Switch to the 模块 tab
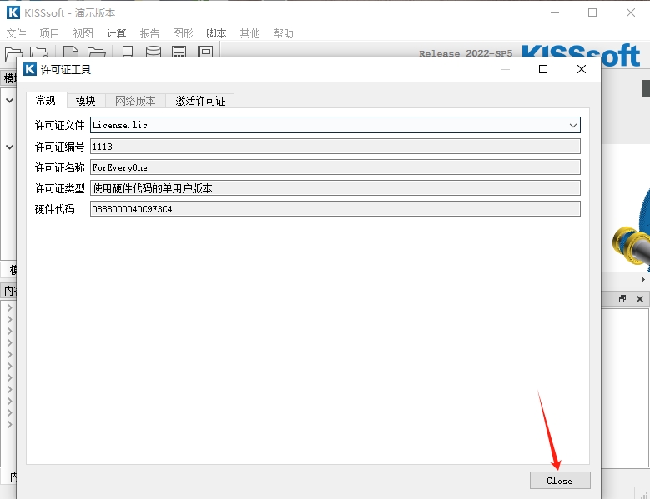 (86, 101)
